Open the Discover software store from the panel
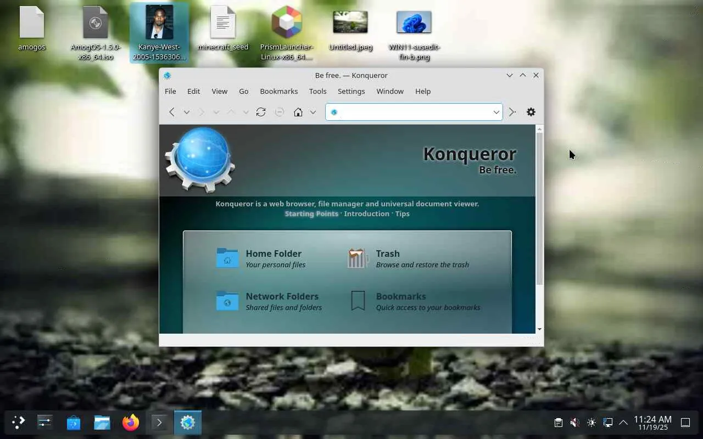703x439 pixels. [x=74, y=423]
